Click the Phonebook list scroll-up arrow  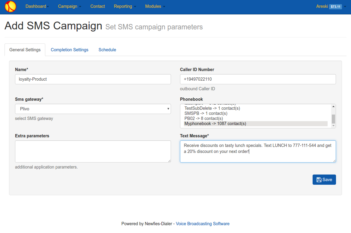[x=333, y=106]
